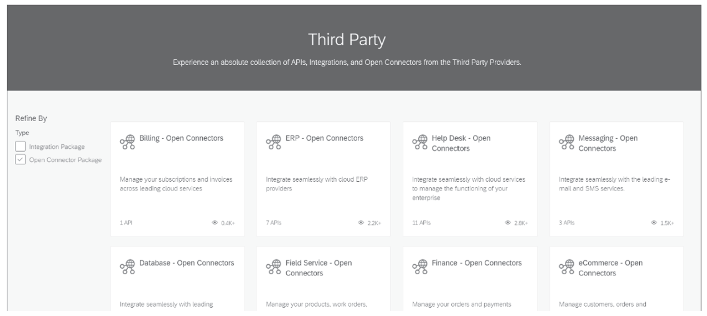Screen dimensions: 707x316
Task: Click the Messaging Open Connectors package icon
Action: [566, 142]
